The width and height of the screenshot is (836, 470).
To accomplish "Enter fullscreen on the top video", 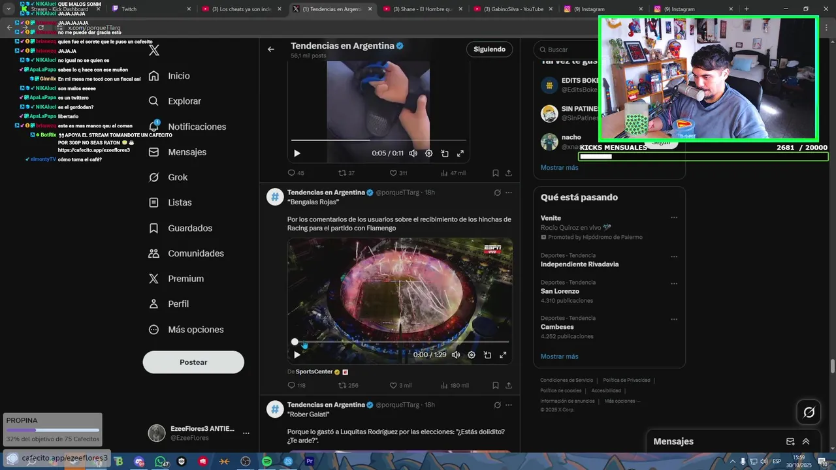I will [460, 153].
